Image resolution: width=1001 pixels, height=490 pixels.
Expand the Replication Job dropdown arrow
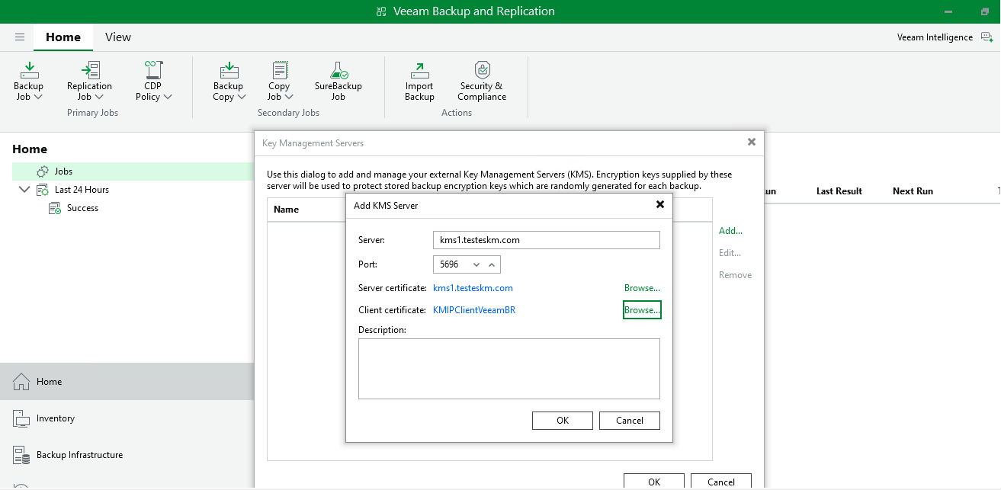pos(99,97)
